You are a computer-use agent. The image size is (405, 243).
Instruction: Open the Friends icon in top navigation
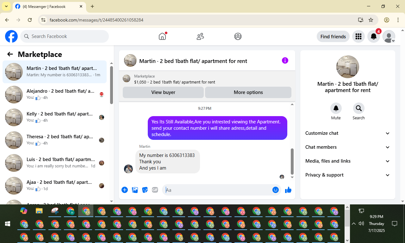point(200,36)
